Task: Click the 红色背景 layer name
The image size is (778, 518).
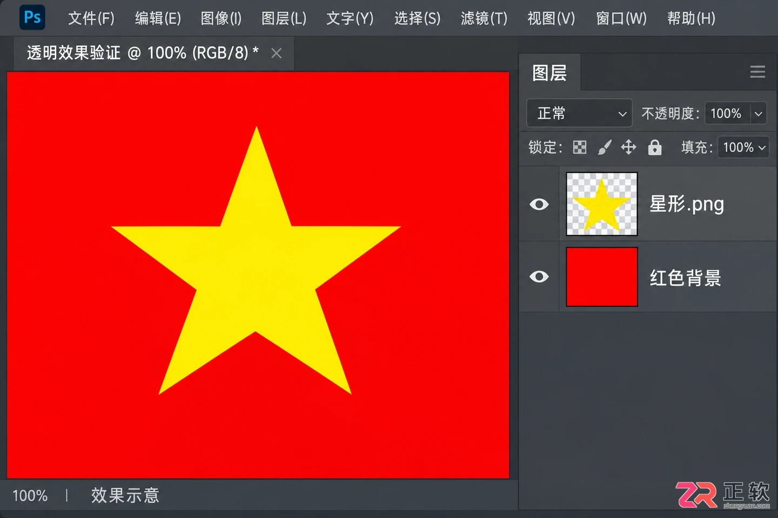Action: pyautogui.click(x=686, y=278)
